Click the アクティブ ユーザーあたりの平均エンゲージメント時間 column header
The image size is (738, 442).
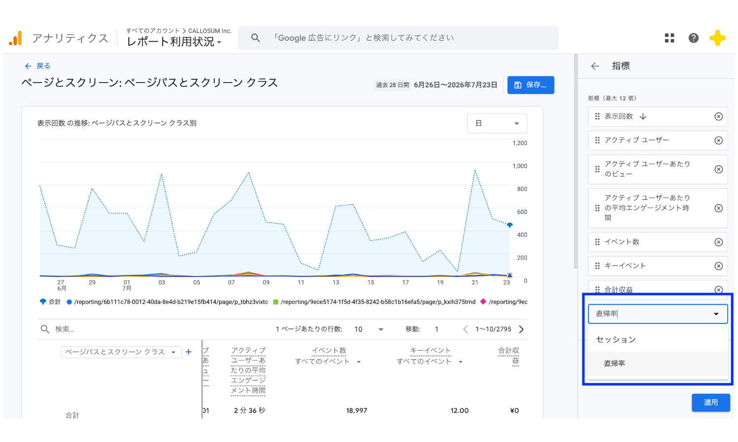tap(248, 370)
